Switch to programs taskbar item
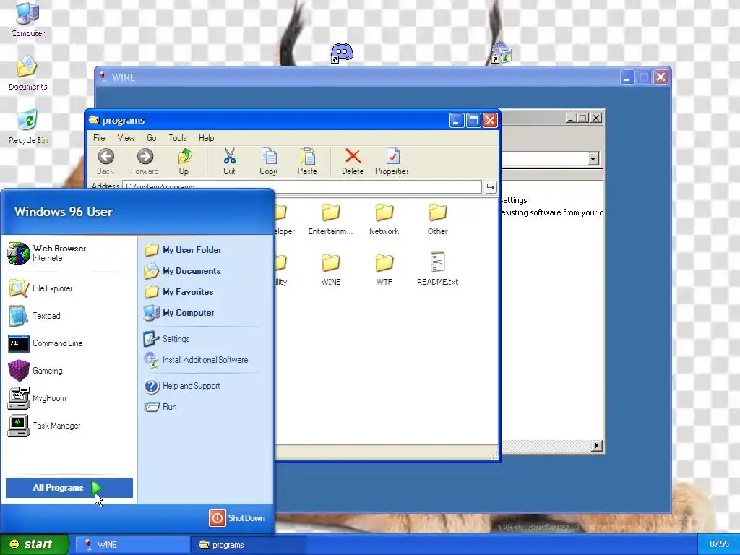The height and width of the screenshot is (555, 740). tap(249, 545)
